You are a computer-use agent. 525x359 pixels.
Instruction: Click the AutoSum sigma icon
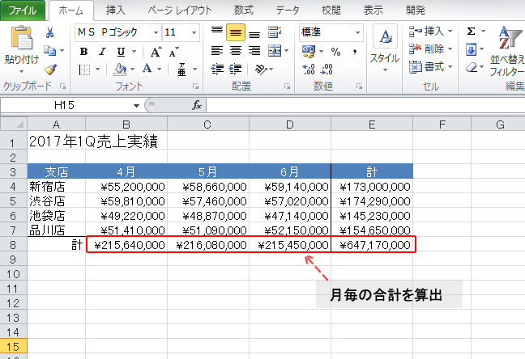(x=472, y=32)
